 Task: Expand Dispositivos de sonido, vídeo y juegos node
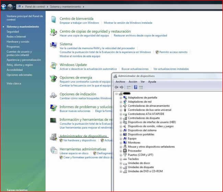pos(121,127)
